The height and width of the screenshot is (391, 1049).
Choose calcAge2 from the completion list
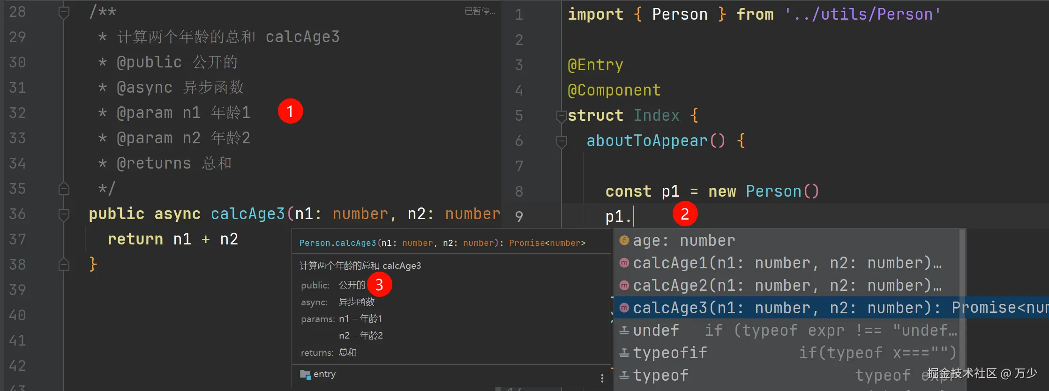(x=787, y=285)
